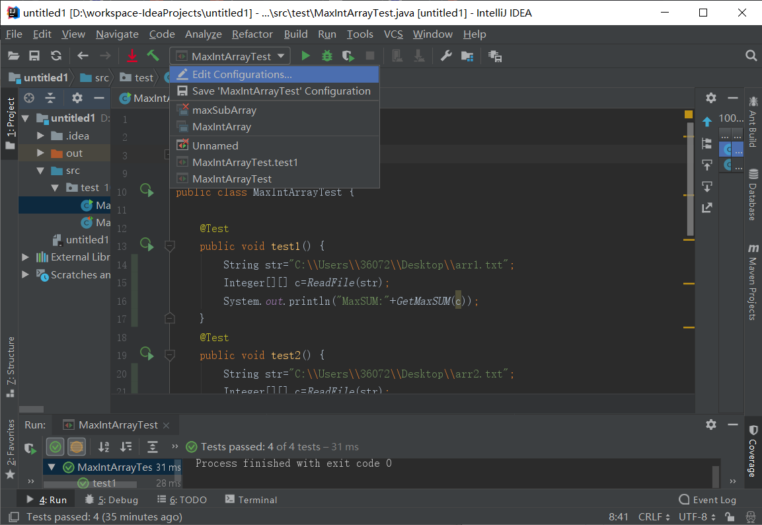
Task: Open the 5: Debug tool window
Action: pyautogui.click(x=111, y=500)
